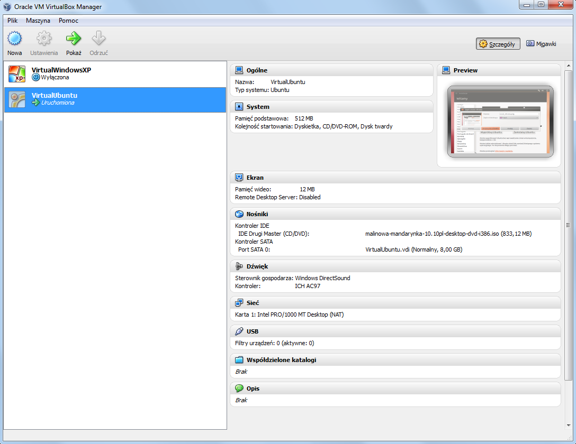This screenshot has height=444, width=576.
Task: Click Kontroler SATA label
Action: (254, 242)
